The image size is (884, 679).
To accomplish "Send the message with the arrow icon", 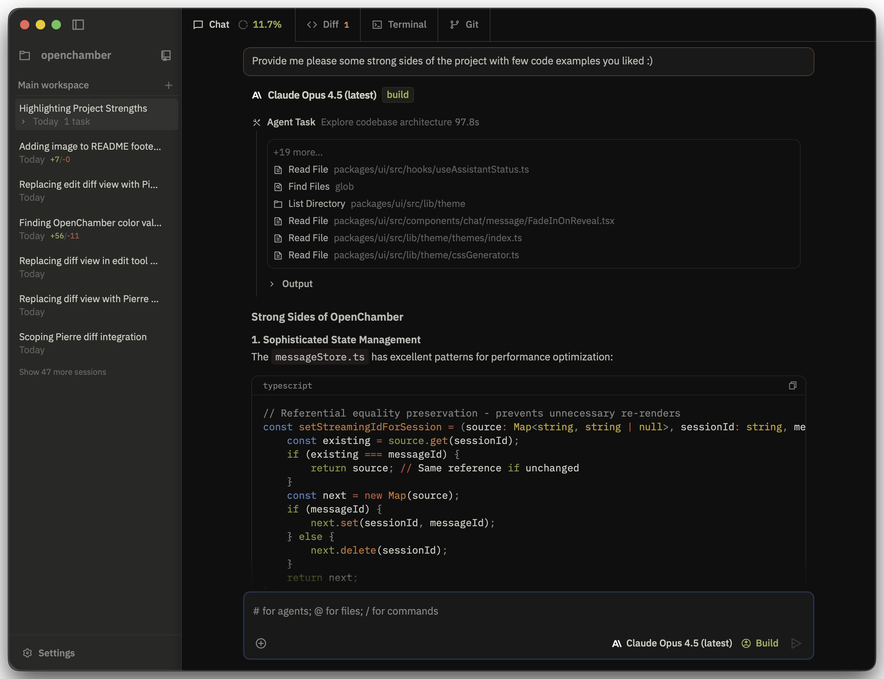I will tap(796, 643).
